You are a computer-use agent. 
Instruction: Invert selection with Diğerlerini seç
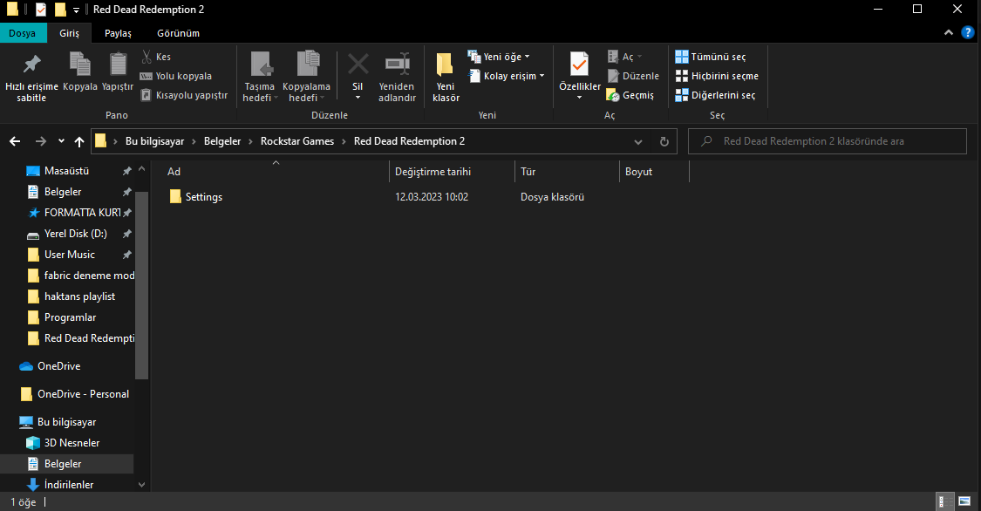[x=715, y=95]
